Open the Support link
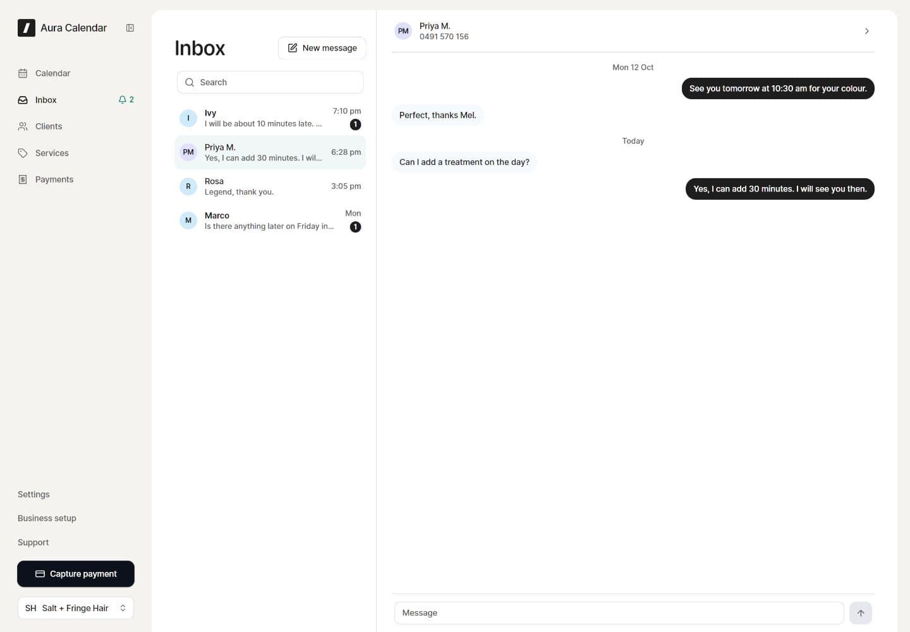 point(33,542)
